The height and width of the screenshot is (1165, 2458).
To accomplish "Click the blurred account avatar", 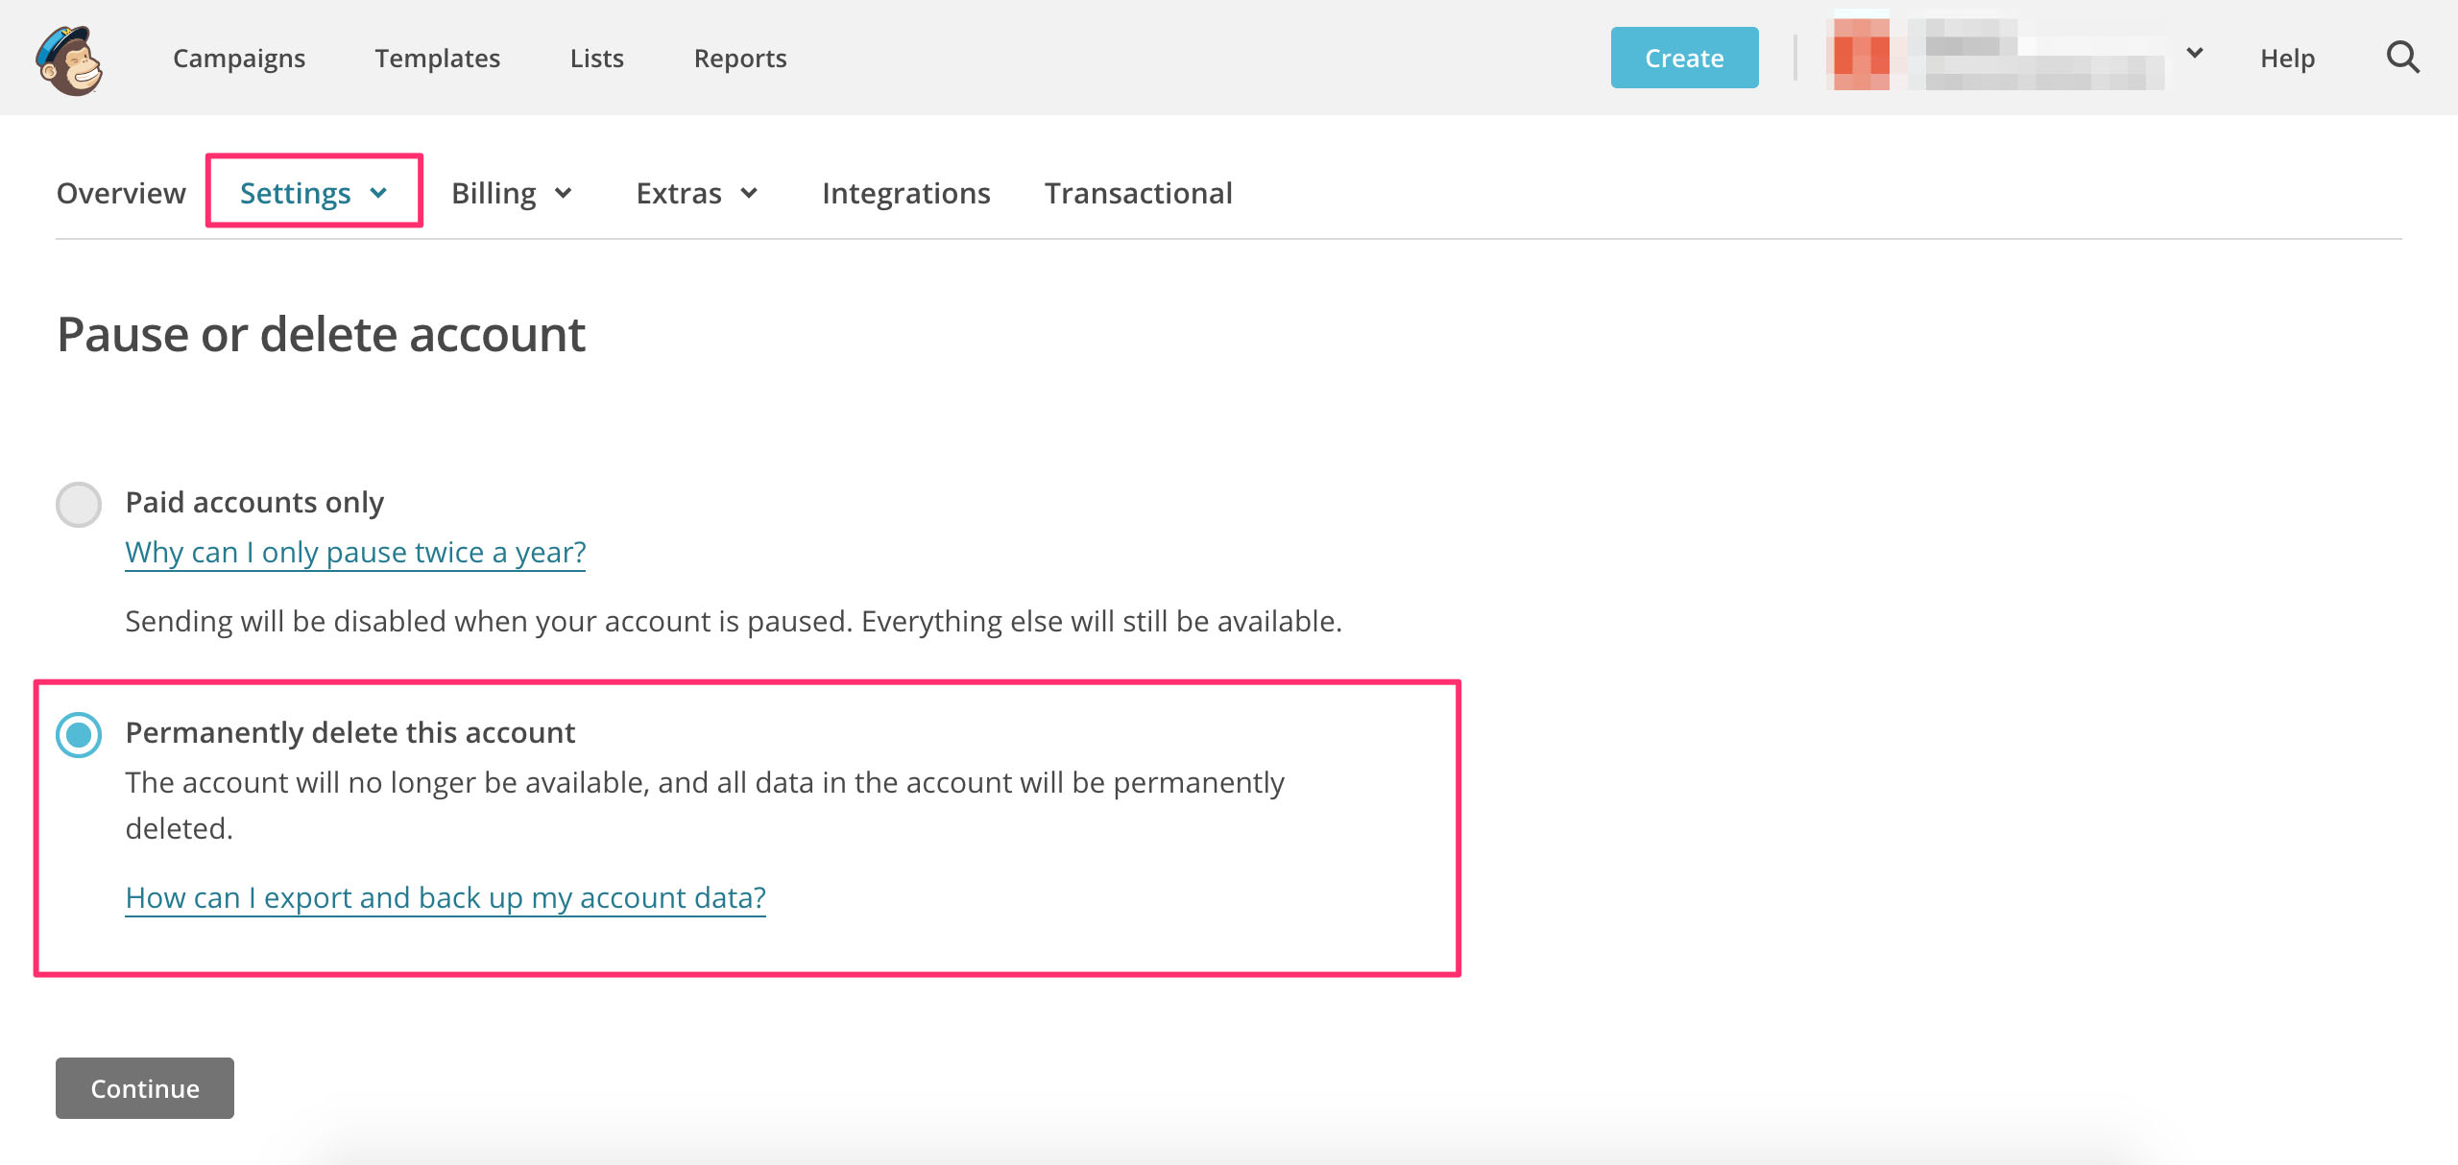I will tap(1861, 56).
